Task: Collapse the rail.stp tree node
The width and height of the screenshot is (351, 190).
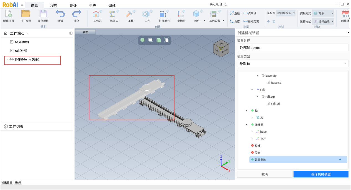Action: [257, 97]
